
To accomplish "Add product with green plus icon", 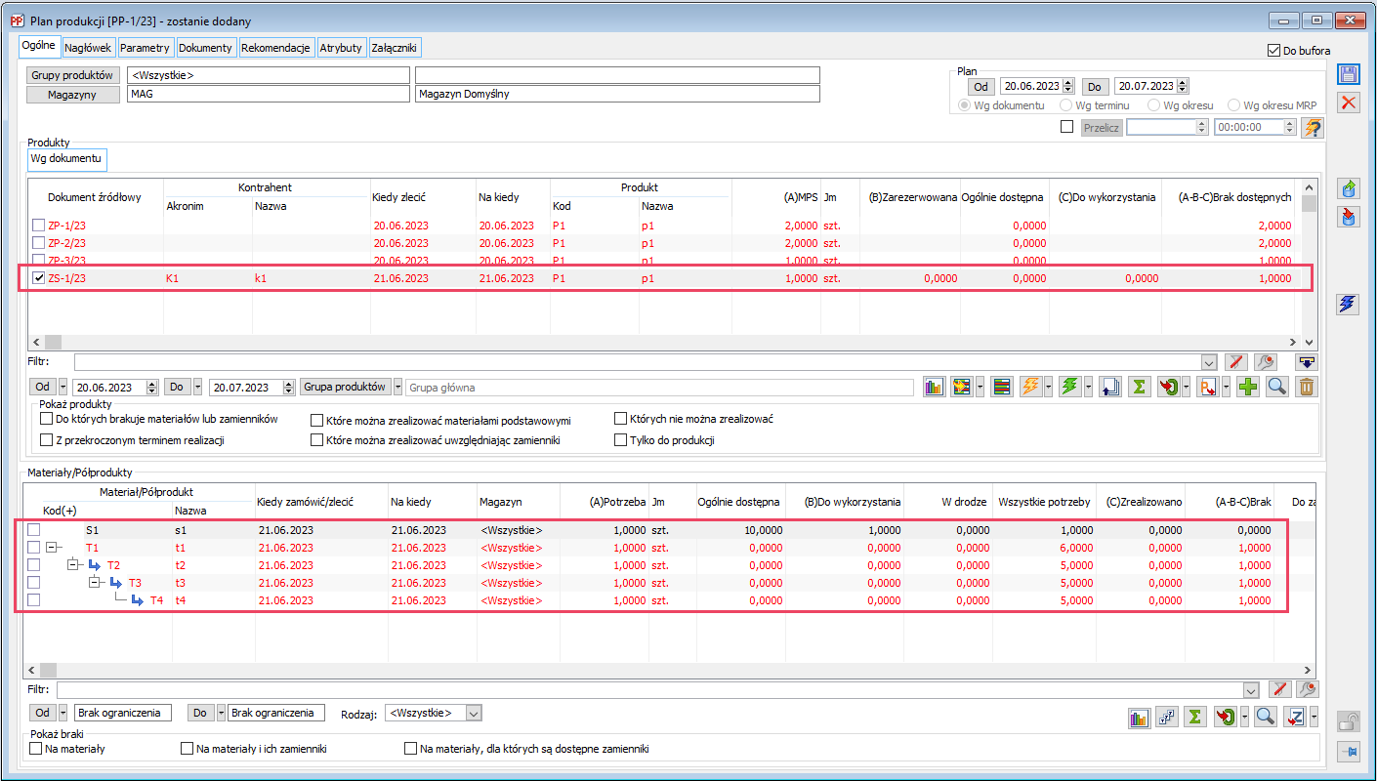I will [1247, 387].
